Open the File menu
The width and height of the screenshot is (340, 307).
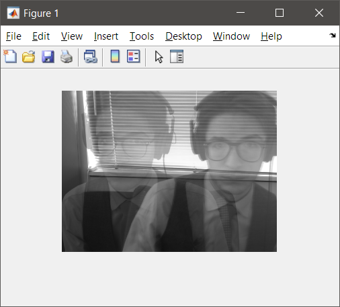click(x=13, y=36)
